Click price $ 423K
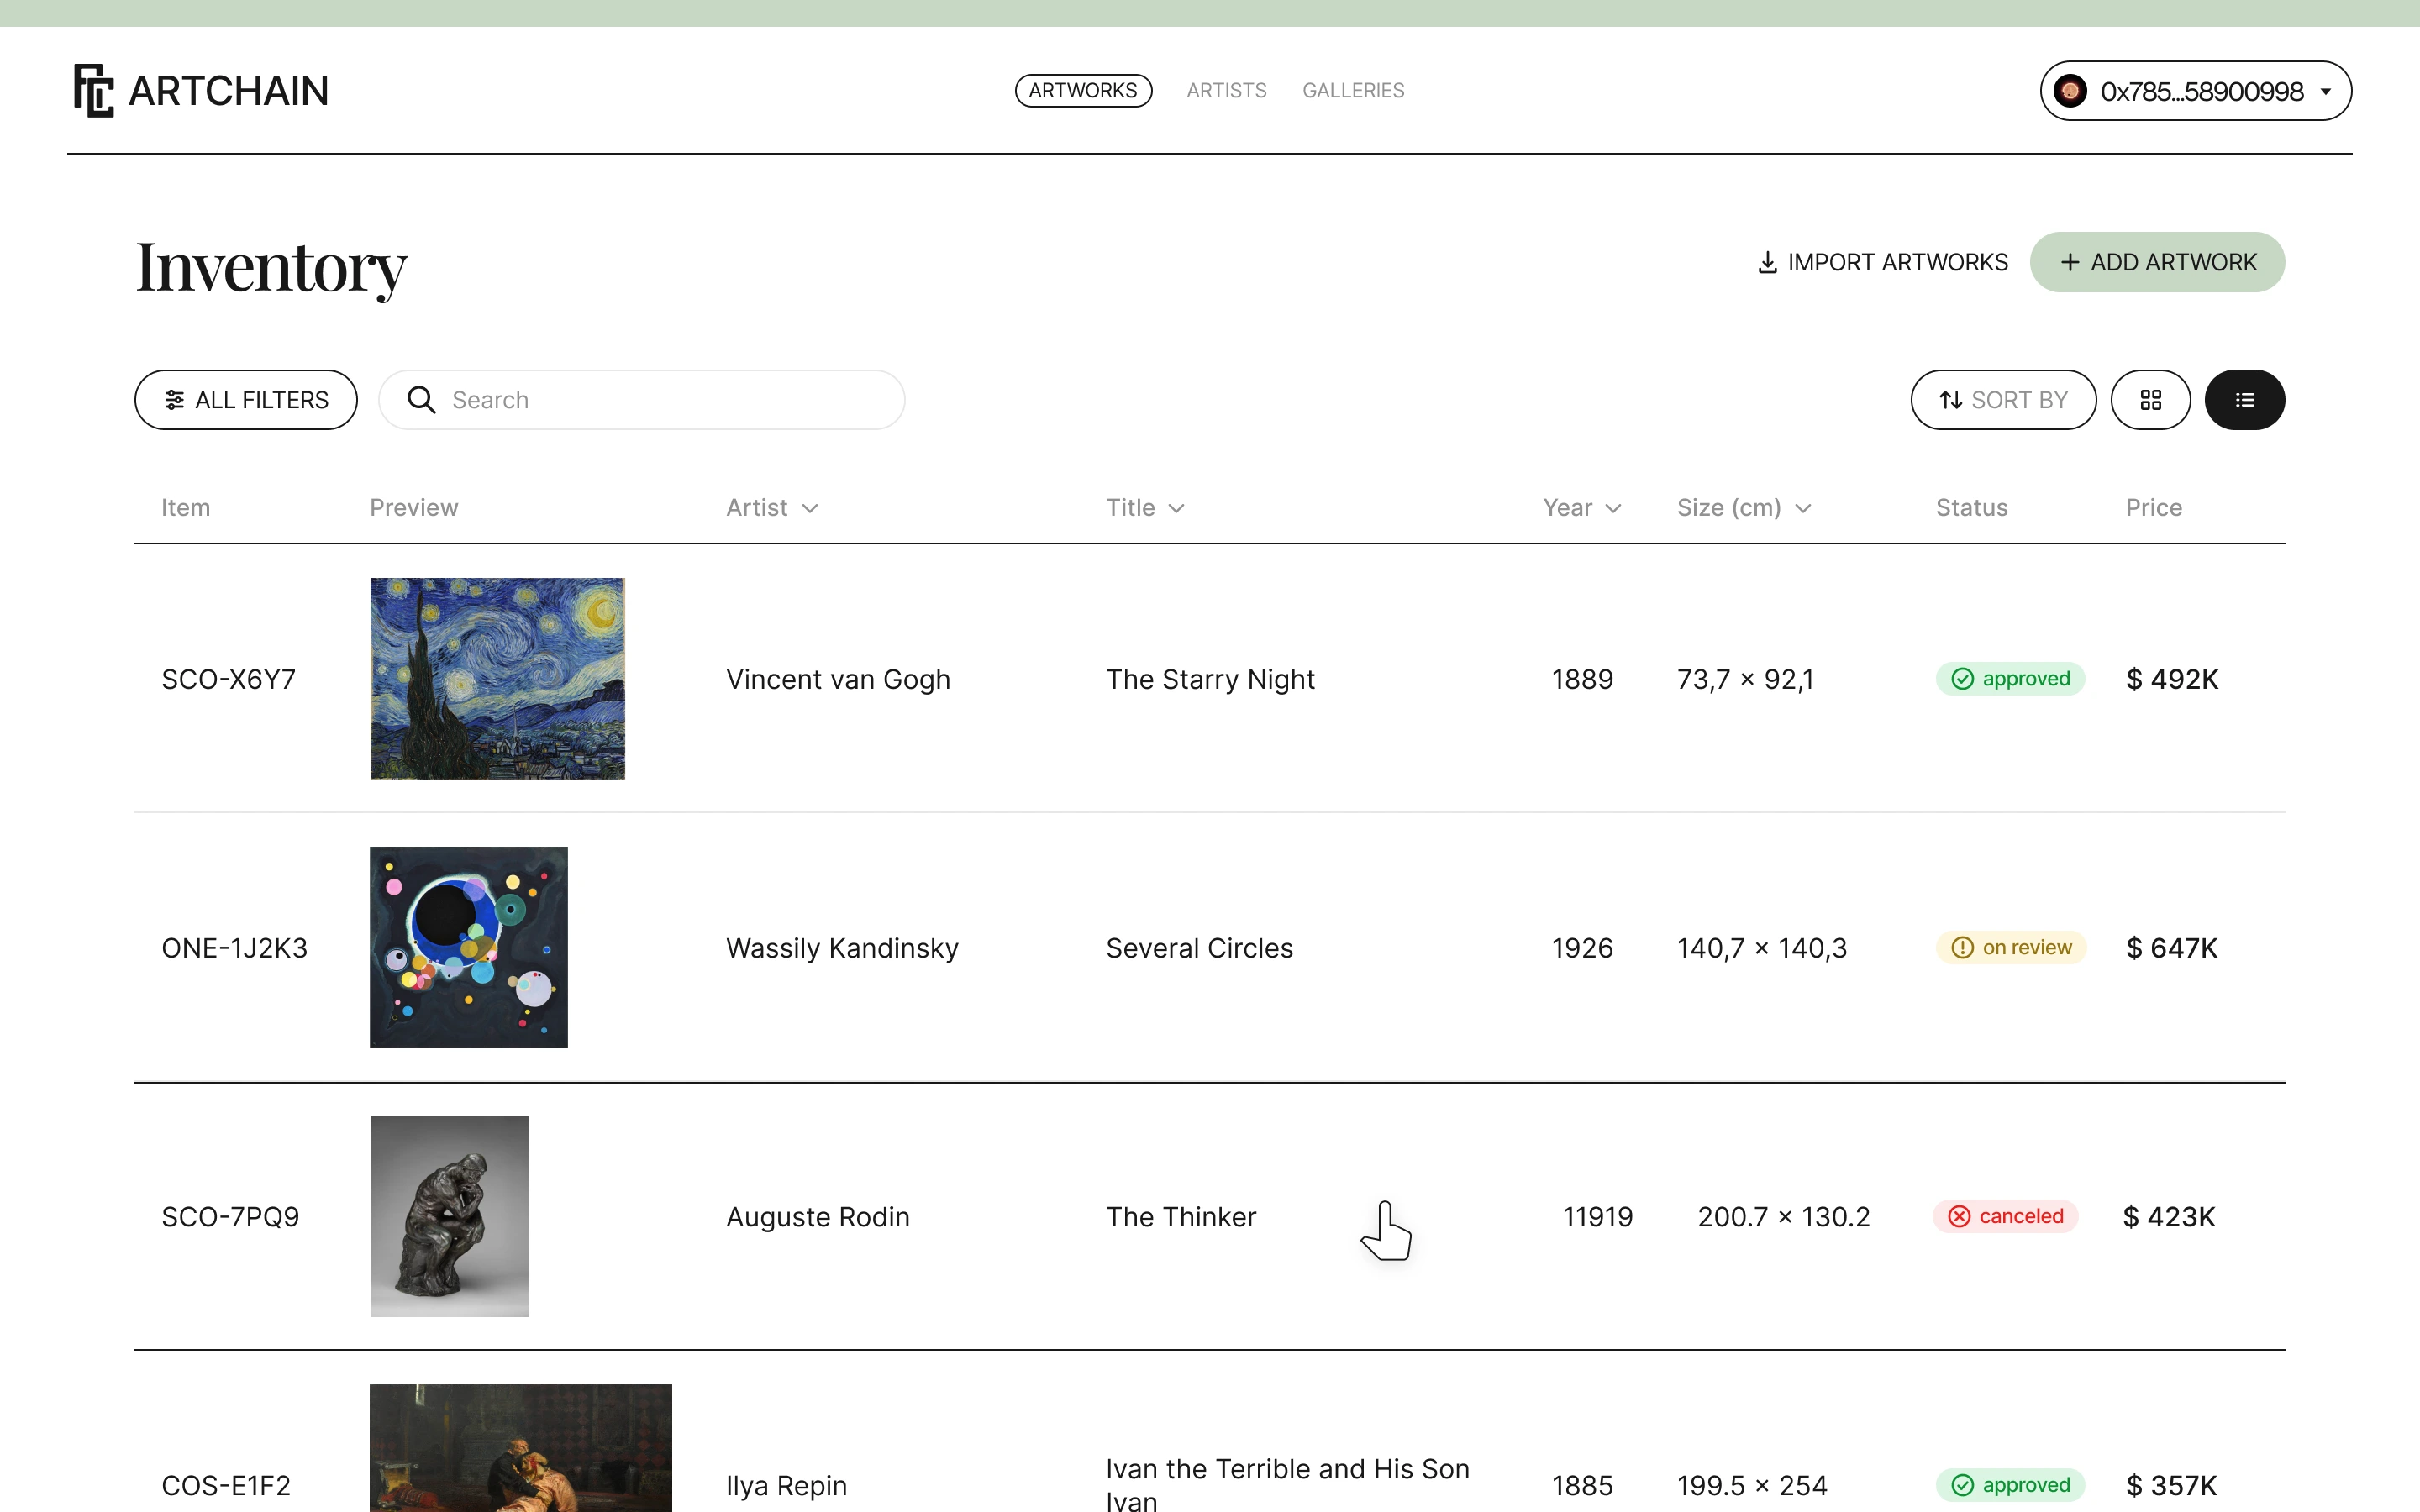Image resolution: width=2420 pixels, height=1512 pixels. (x=2169, y=1217)
